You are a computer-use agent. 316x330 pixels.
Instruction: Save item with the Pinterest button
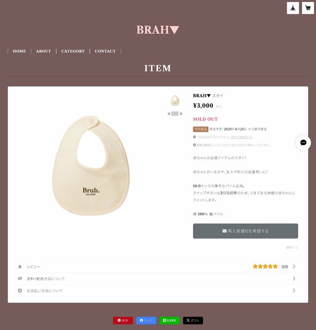point(123,320)
